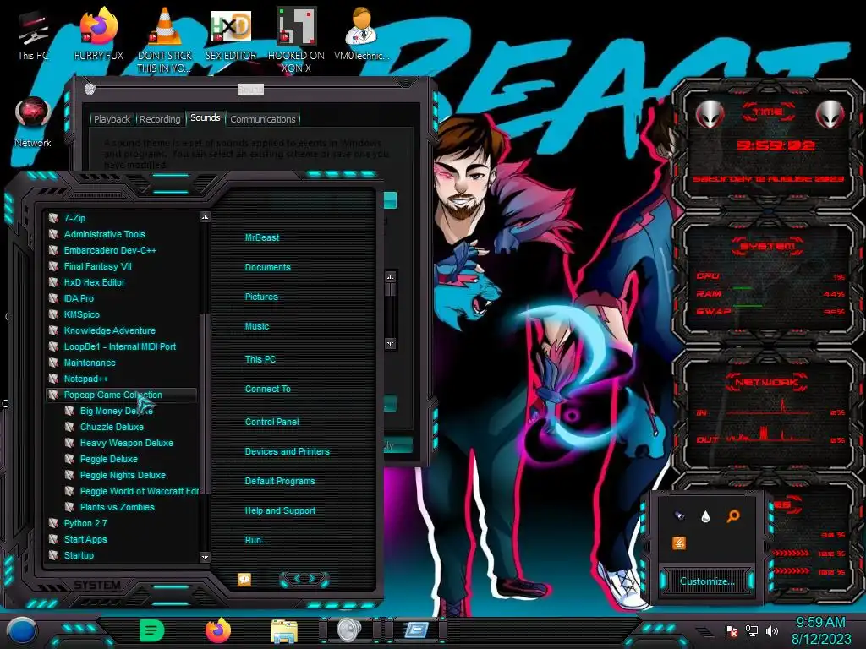Screen dimensions: 866x649
Task: Open the VLC cone desktop shortcut
Action: [x=165, y=40]
